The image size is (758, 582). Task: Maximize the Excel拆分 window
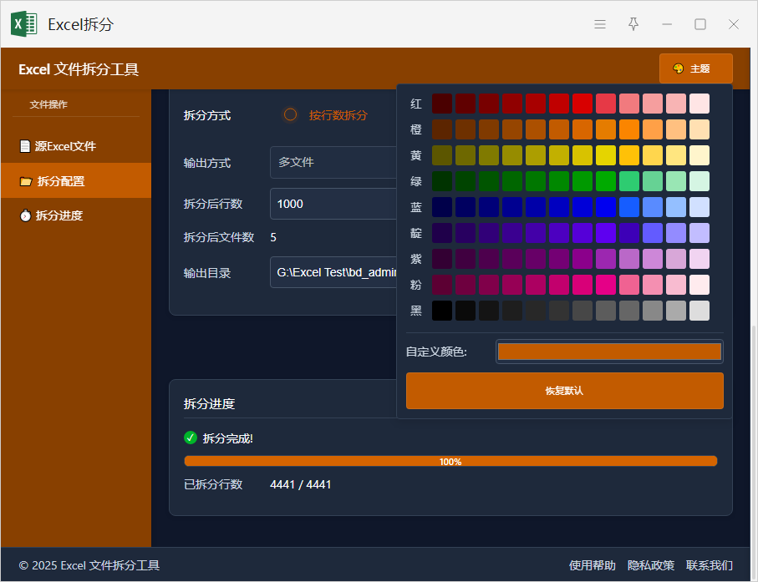[x=700, y=24]
